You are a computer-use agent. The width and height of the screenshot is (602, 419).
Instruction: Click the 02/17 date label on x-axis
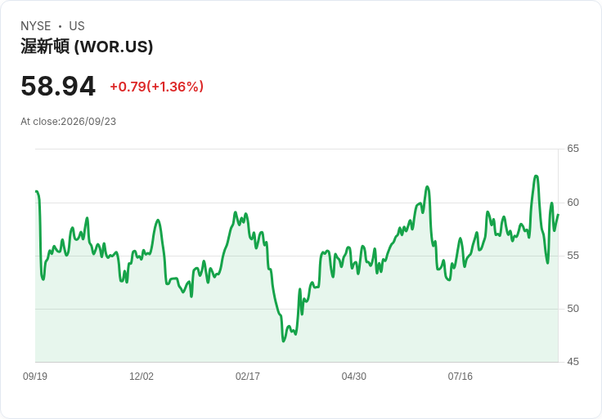click(248, 376)
